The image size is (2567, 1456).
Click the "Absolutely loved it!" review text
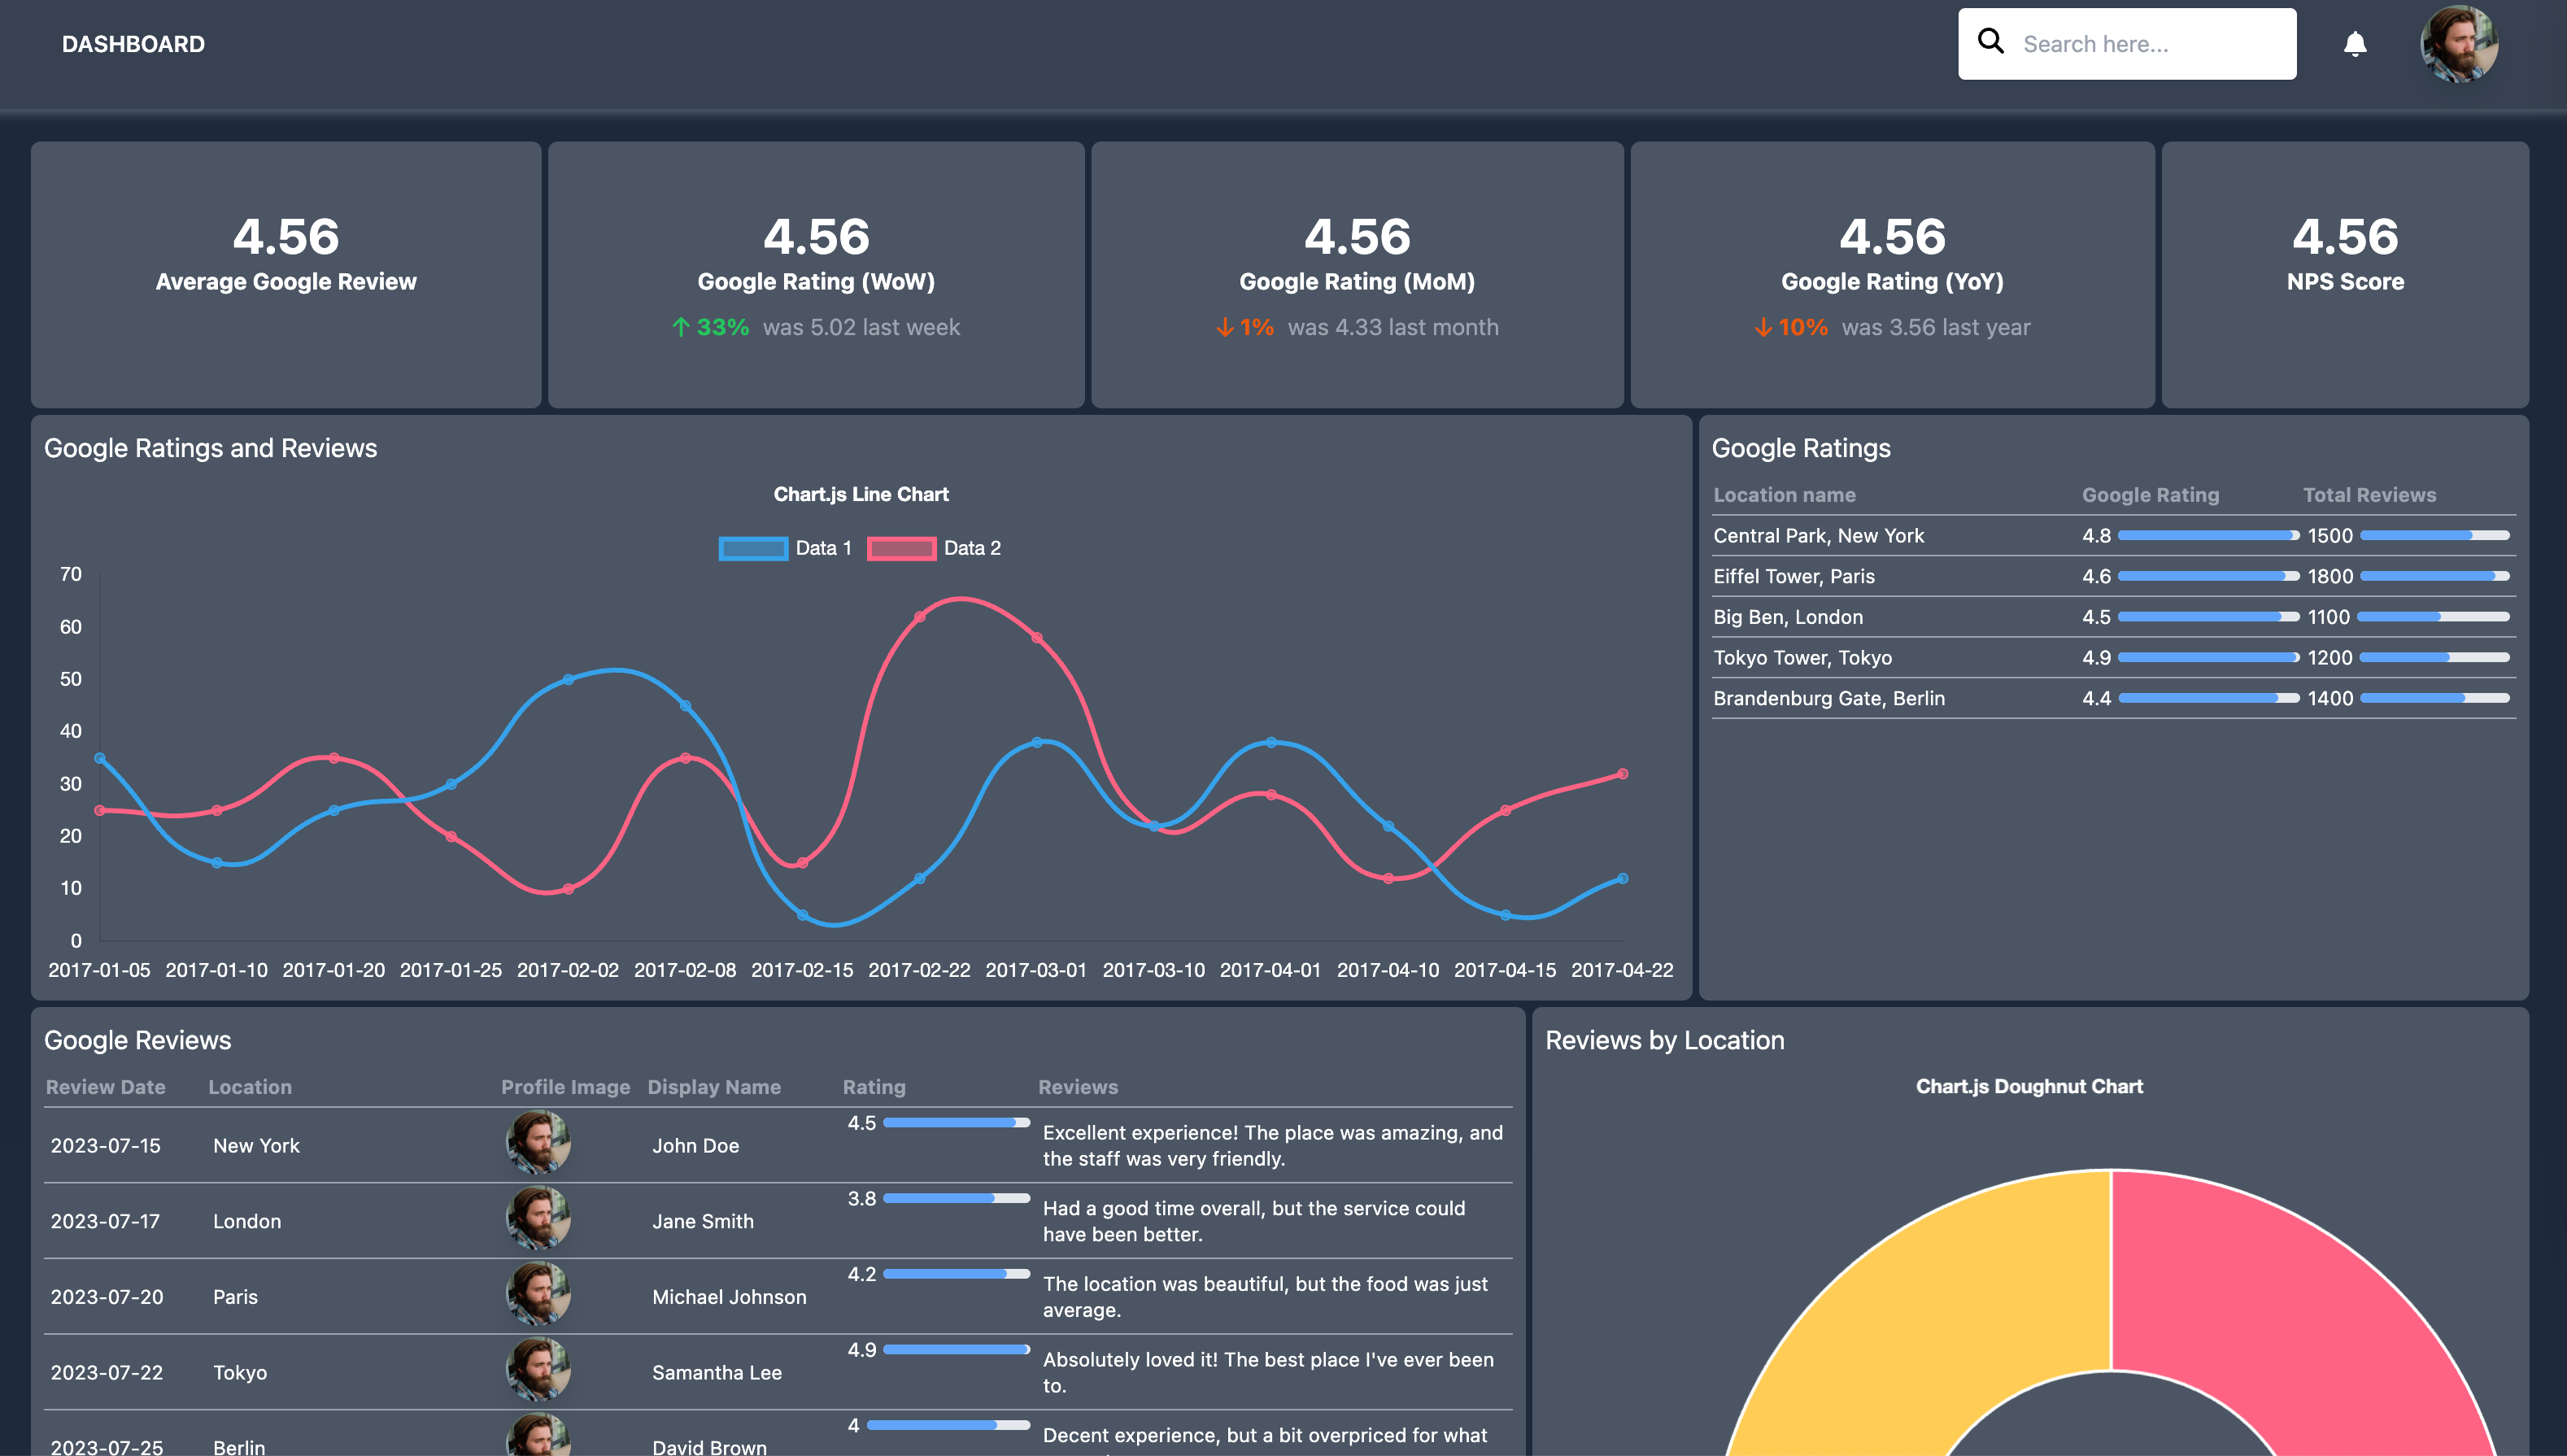[1268, 1372]
